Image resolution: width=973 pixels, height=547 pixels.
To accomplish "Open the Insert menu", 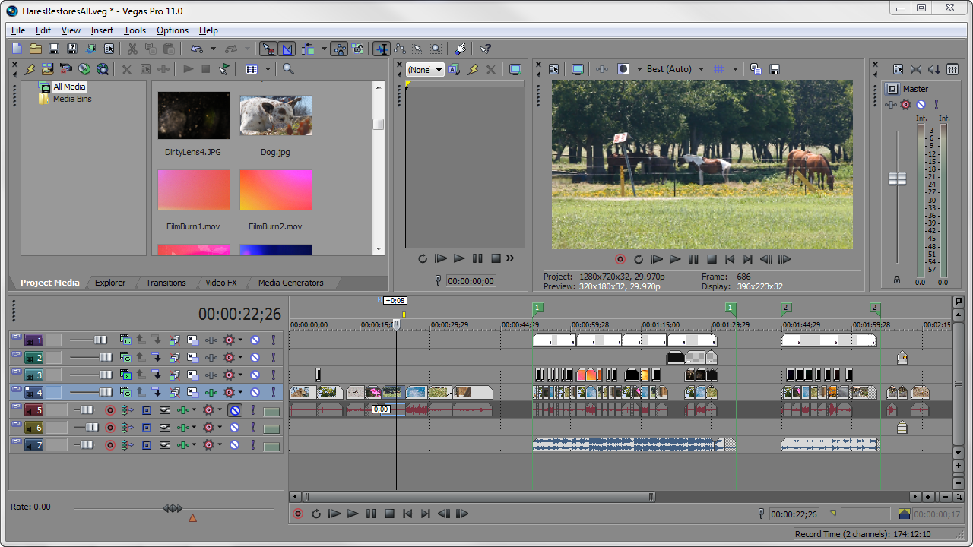I will 102,30.
